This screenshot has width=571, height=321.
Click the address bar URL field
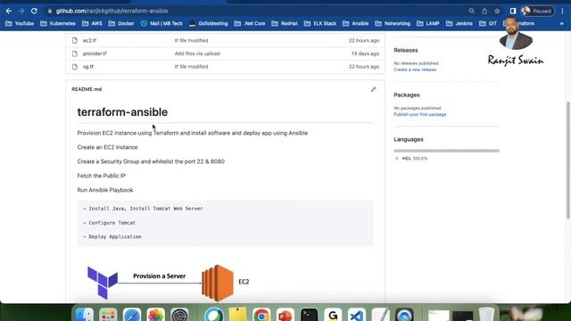click(x=255, y=11)
